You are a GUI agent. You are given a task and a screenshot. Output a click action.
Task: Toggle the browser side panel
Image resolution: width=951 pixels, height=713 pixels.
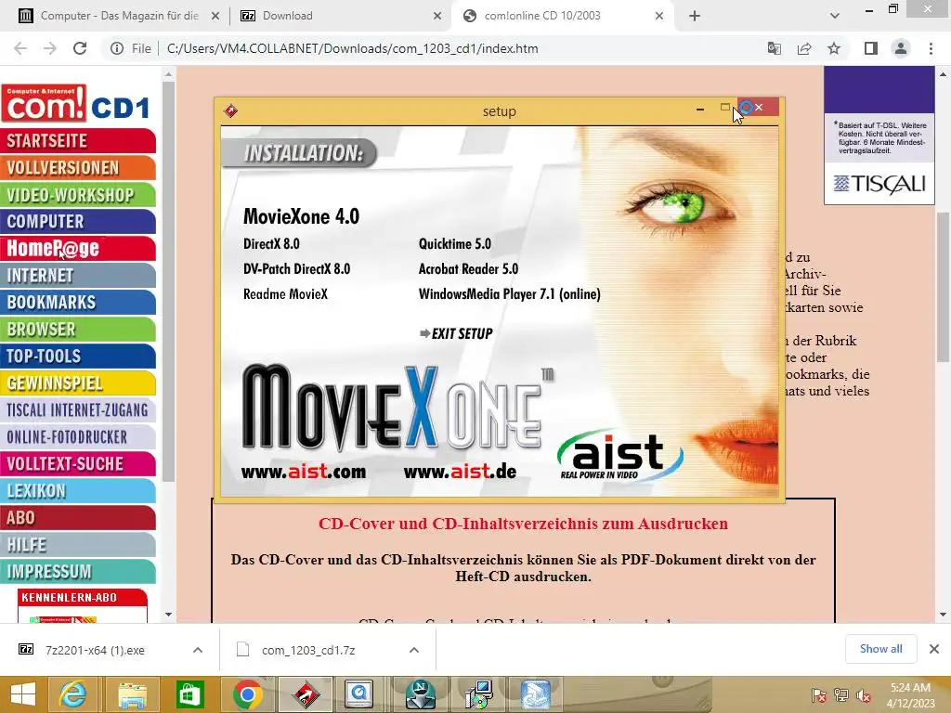(x=871, y=48)
